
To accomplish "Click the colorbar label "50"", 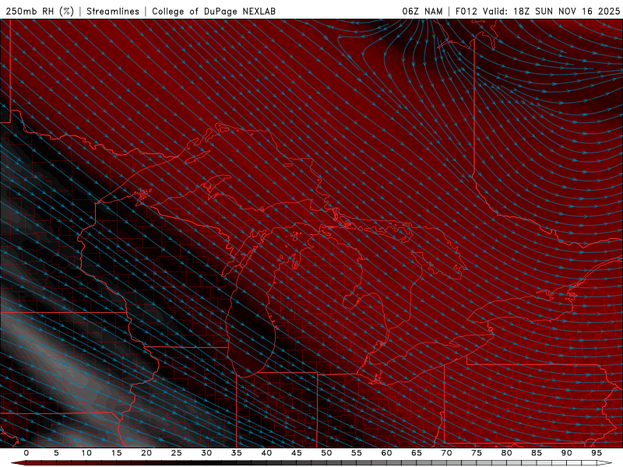I will point(326,453).
